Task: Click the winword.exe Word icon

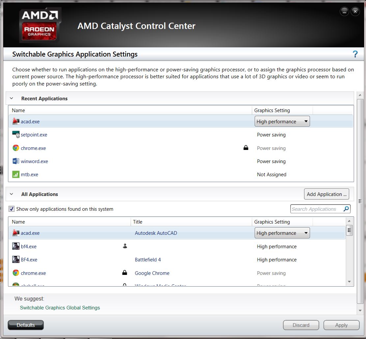Action: pos(15,161)
